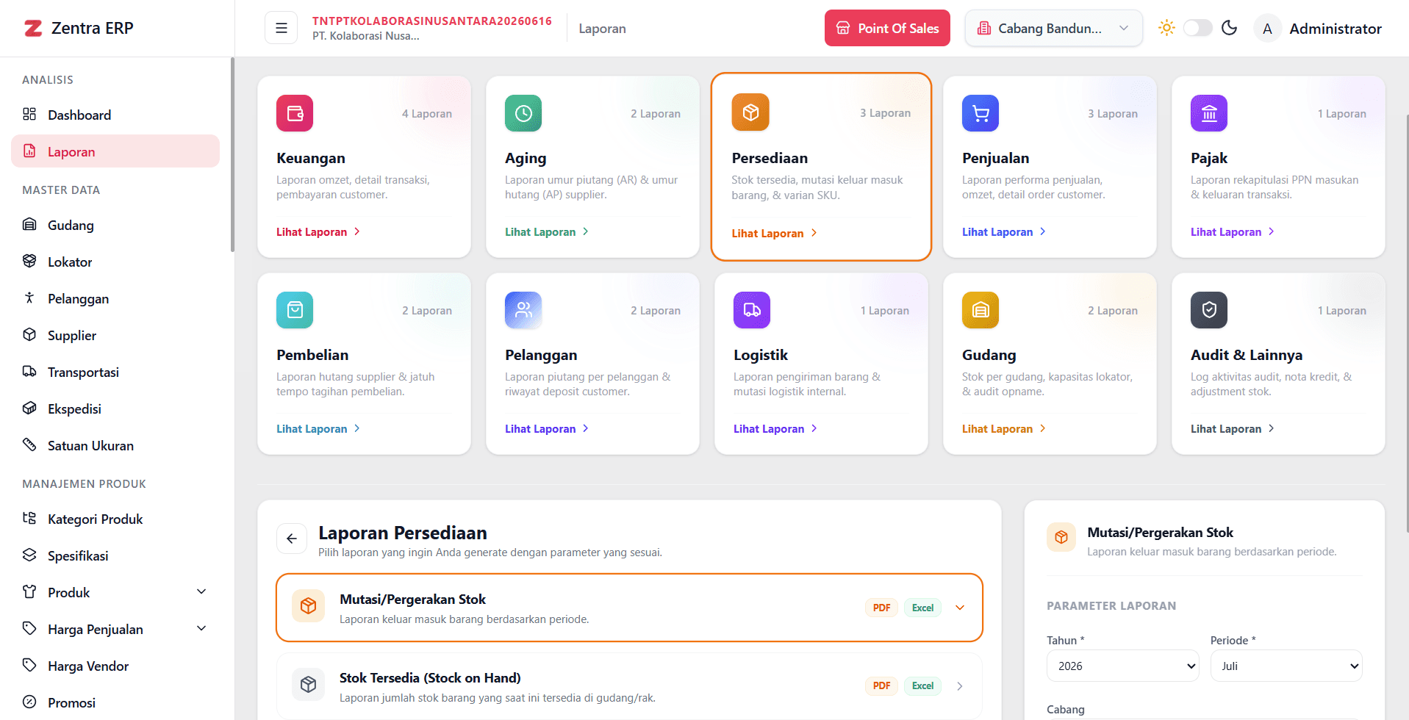Click the hamburger menu icon
This screenshot has width=1409, height=720.
tap(281, 28)
